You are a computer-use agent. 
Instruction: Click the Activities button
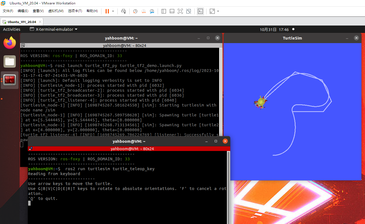(12, 29)
